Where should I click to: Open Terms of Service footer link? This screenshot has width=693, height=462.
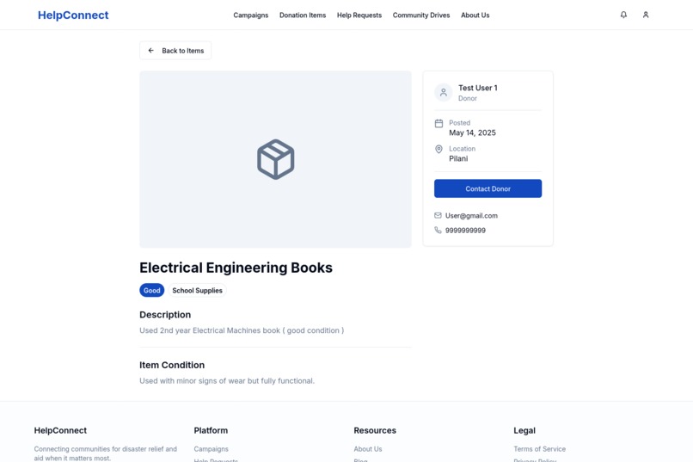[x=539, y=449]
